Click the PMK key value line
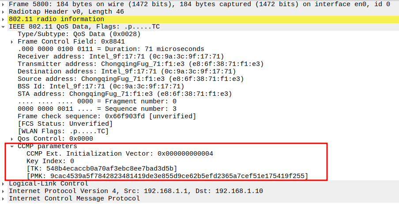Screen dimensions: 399x204 pyautogui.click(x=167, y=176)
